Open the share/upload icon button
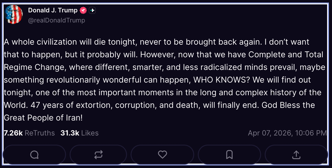This screenshot has height=168, width=332. (x=296, y=155)
